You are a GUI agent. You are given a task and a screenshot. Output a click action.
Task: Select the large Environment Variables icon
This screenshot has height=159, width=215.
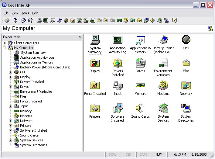coord(163,63)
